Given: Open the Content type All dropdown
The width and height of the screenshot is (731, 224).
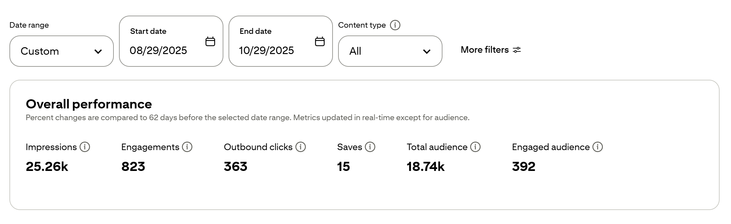Looking at the screenshot, I should click(x=390, y=51).
